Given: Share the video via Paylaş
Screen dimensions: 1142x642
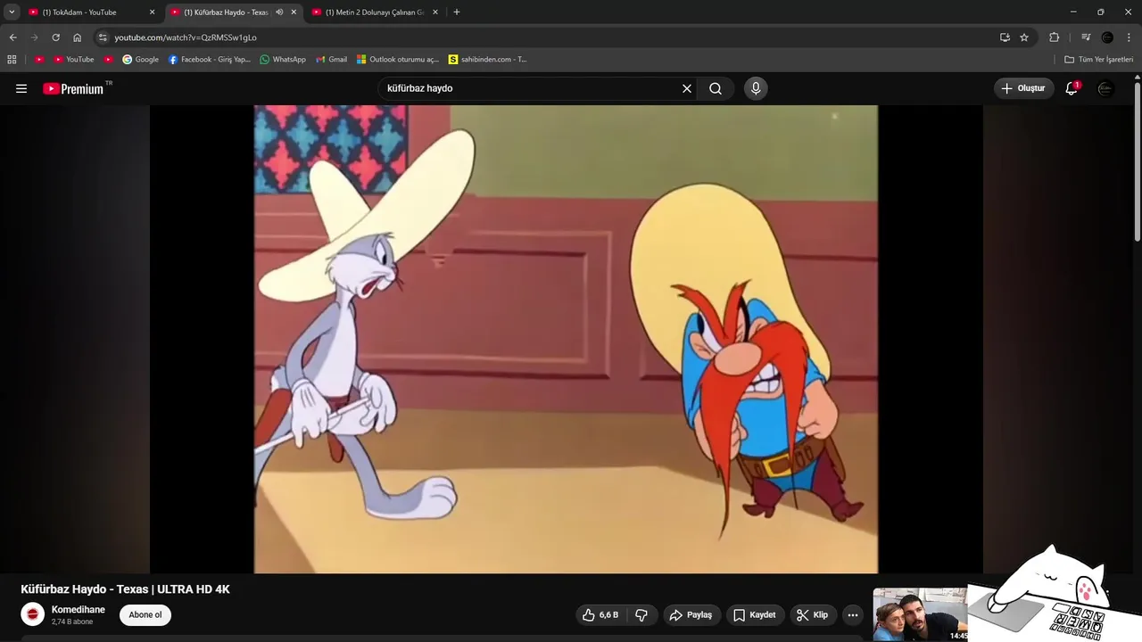Looking at the screenshot, I should (691, 614).
